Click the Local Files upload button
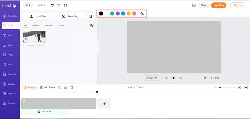This screenshot has width=250, height=119. pos(38,16)
